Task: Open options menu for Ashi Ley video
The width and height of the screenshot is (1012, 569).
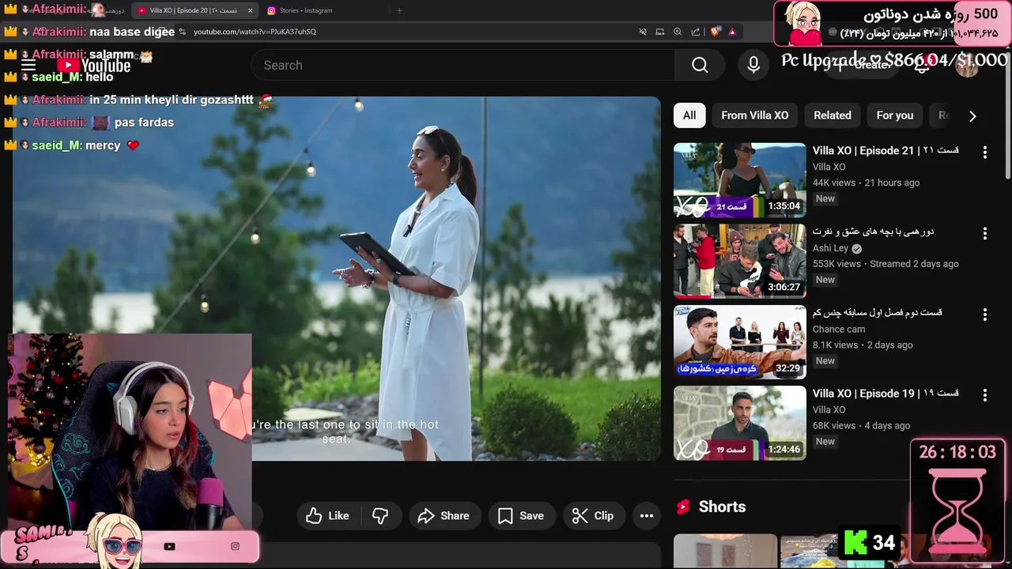Action: click(985, 233)
